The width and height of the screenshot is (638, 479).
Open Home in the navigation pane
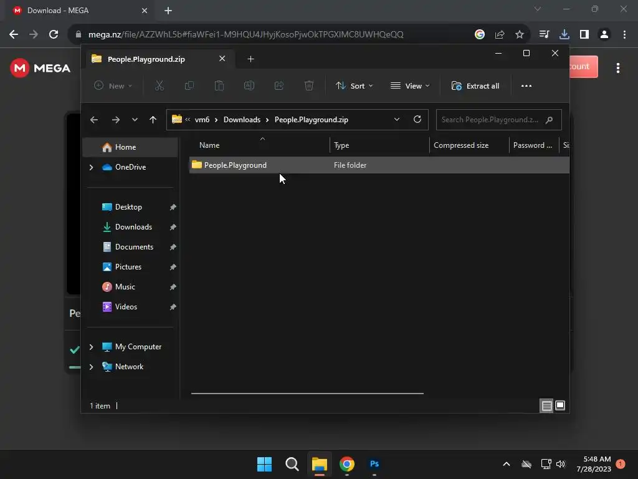point(130,147)
